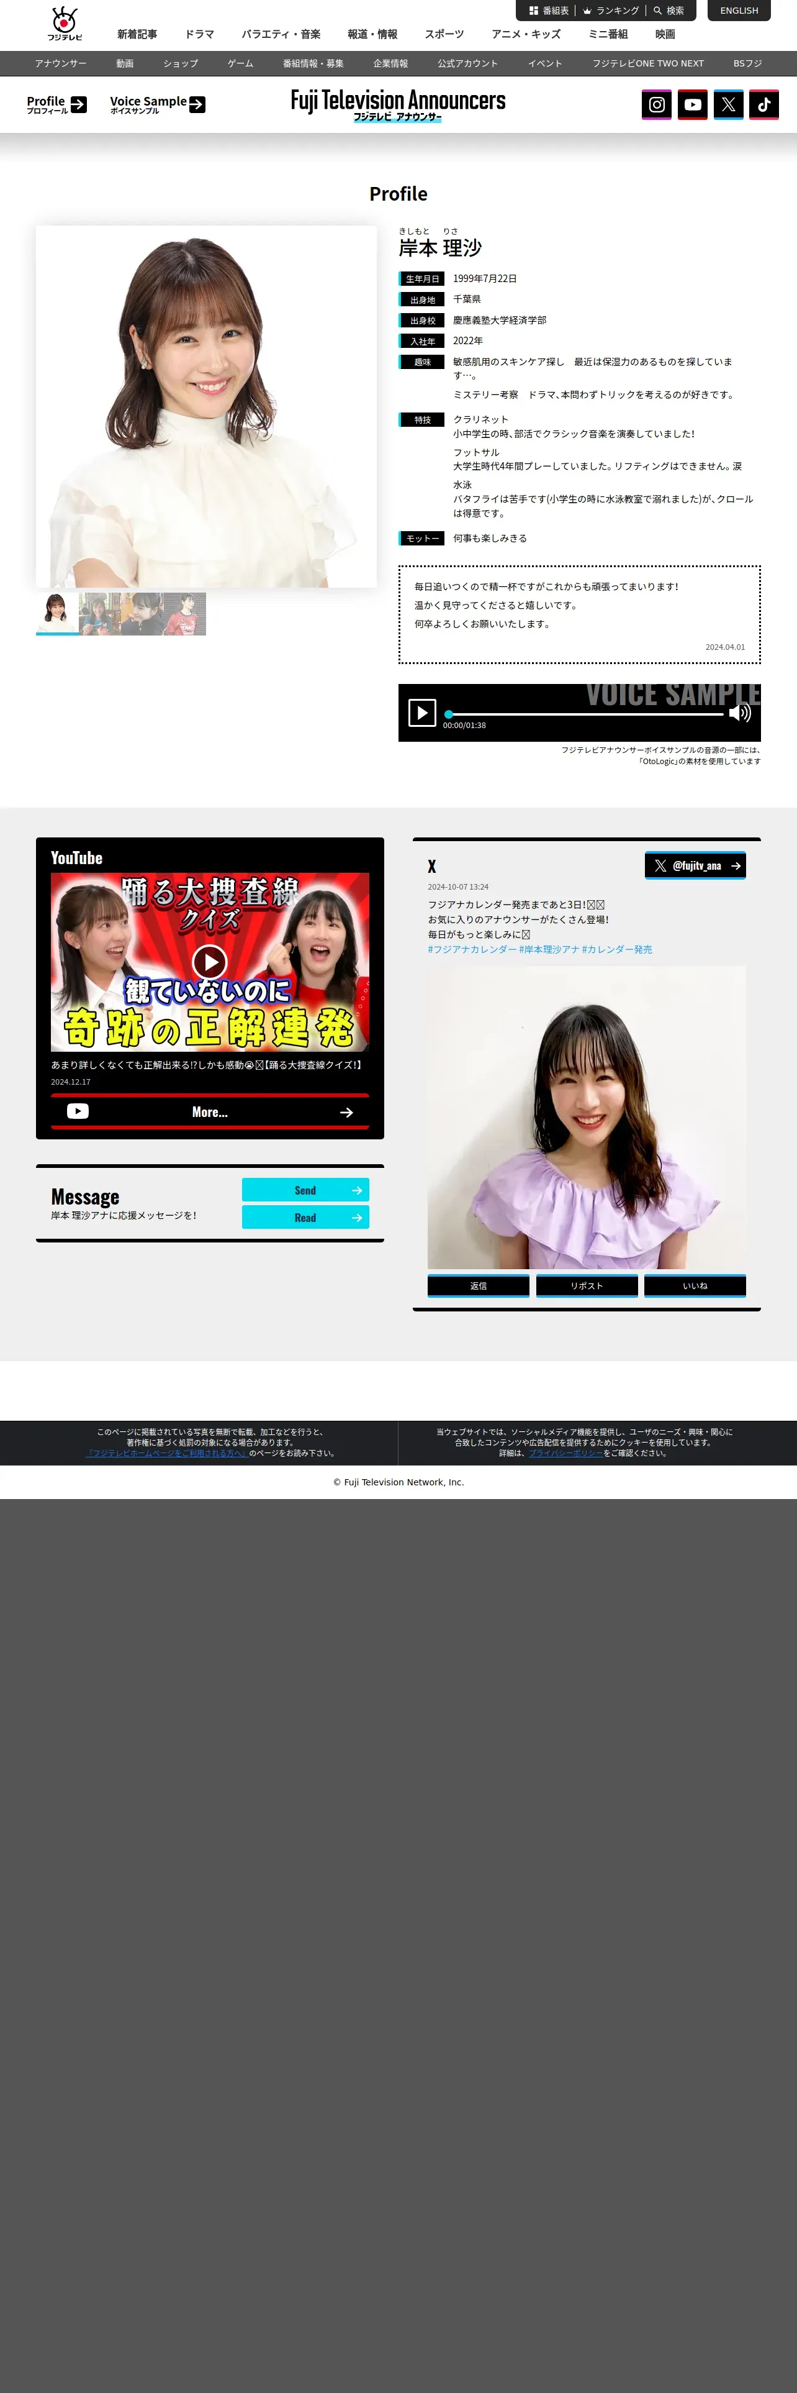Viewport: 797px width, 2393px height.
Task: Click the YouTube icon in More bar
Action: (x=78, y=1111)
